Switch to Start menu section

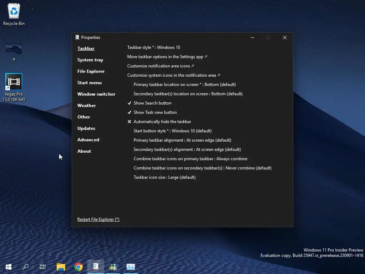point(89,83)
